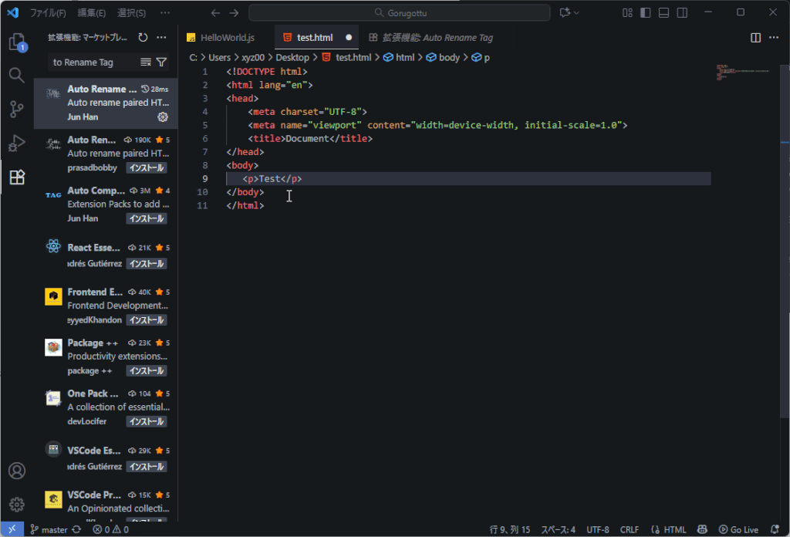Image resolution: width=790 pixels, height=537 pixels.
Task: Click Go Live in the status bar
Action: (738, 529)
